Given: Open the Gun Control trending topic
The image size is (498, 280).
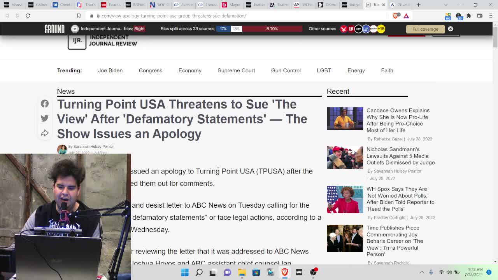Looking at the screenshot, I should pyautogui.click(x=286, y=70).
